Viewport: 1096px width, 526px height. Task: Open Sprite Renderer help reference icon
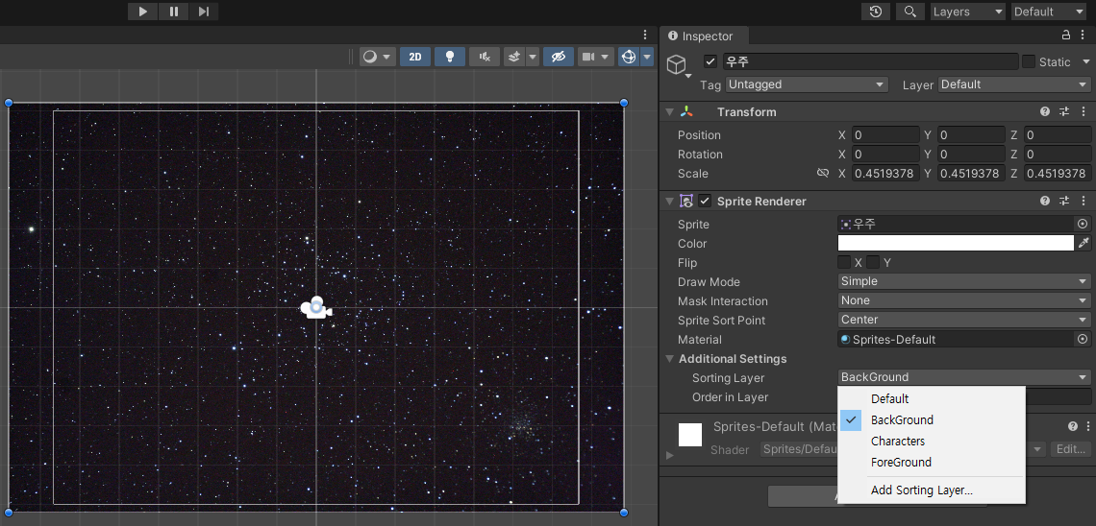(x=1045, y=201)
